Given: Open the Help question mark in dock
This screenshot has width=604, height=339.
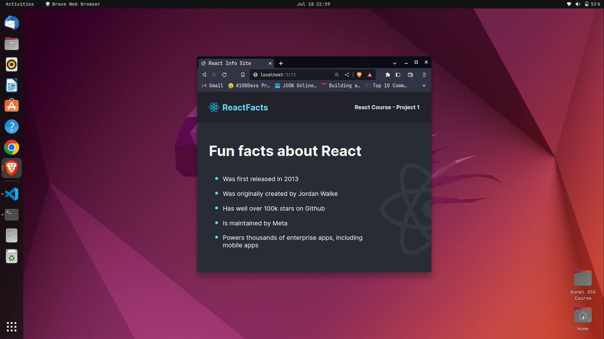Looking at the screenshot, I should pyautogui.click(x=12, y=126).
